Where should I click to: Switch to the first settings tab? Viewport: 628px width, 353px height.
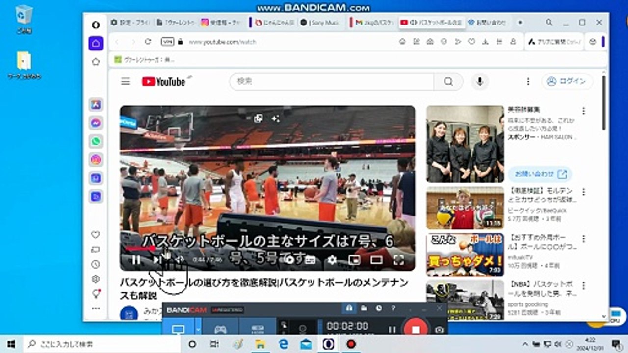[x=130, y=23]
